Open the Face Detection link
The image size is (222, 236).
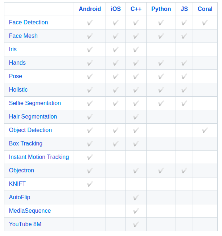[x=28, y=23]
